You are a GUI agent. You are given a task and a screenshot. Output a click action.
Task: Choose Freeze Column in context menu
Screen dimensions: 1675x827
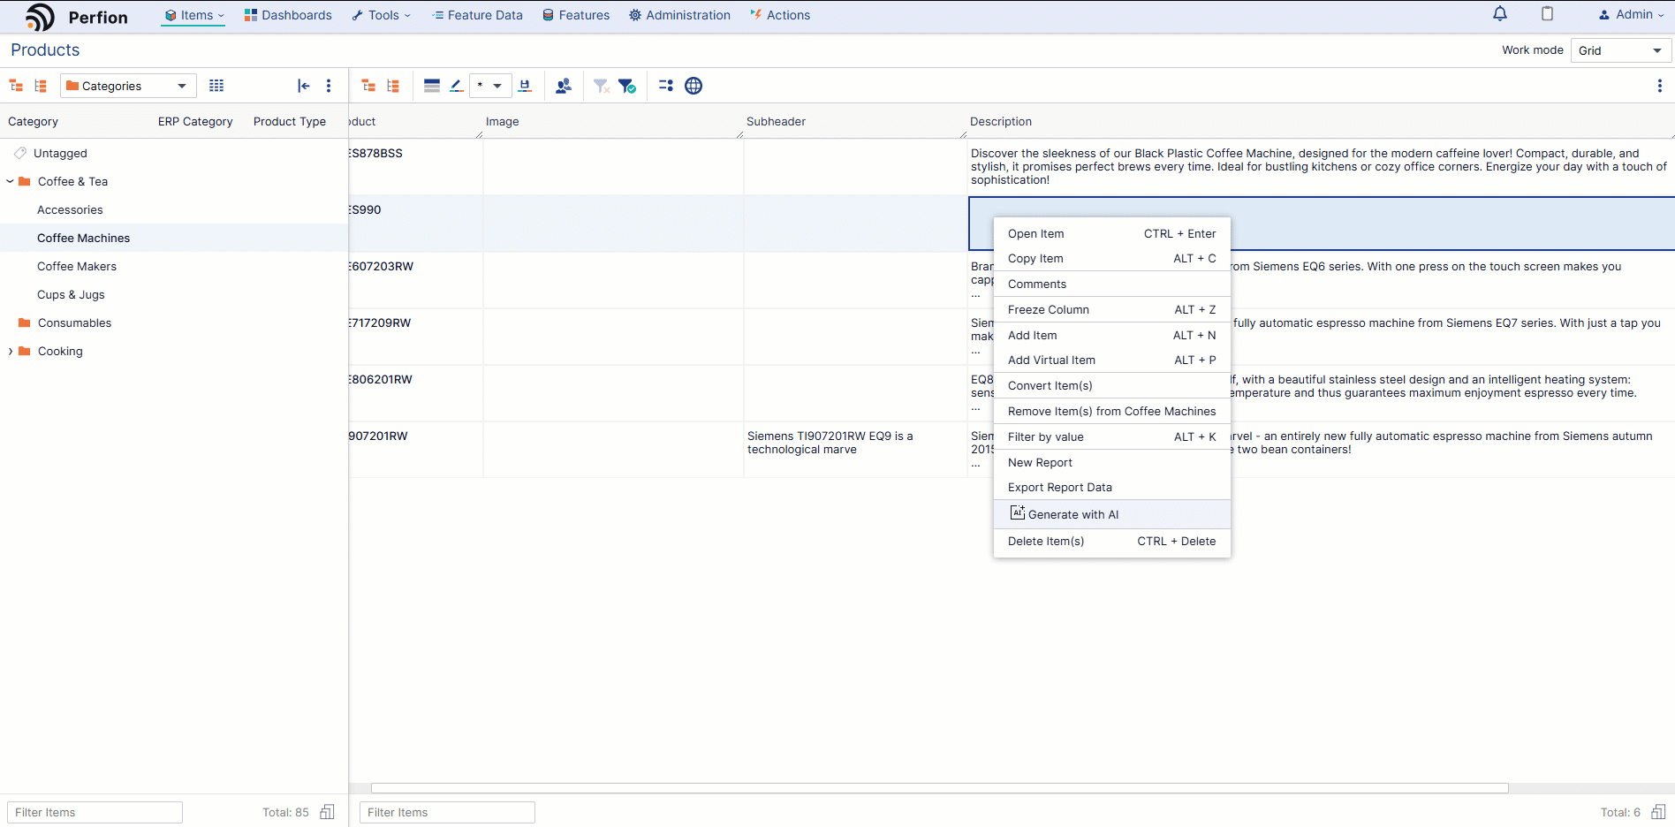tap(1111, 309)
